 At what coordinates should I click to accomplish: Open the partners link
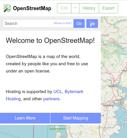(51, 99)
